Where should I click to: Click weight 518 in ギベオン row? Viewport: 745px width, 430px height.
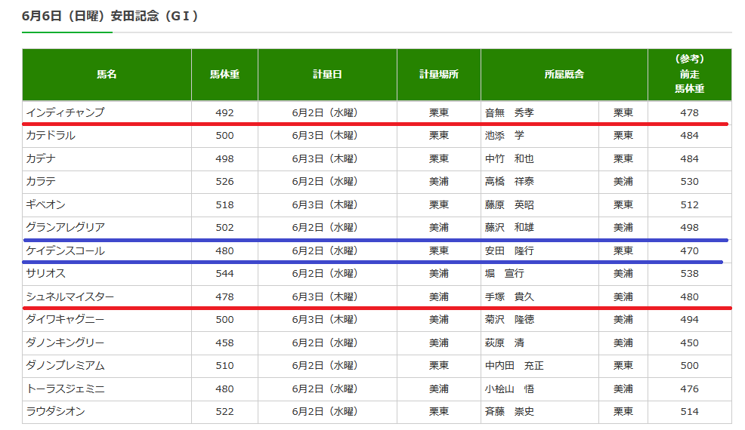pos(224,205)
